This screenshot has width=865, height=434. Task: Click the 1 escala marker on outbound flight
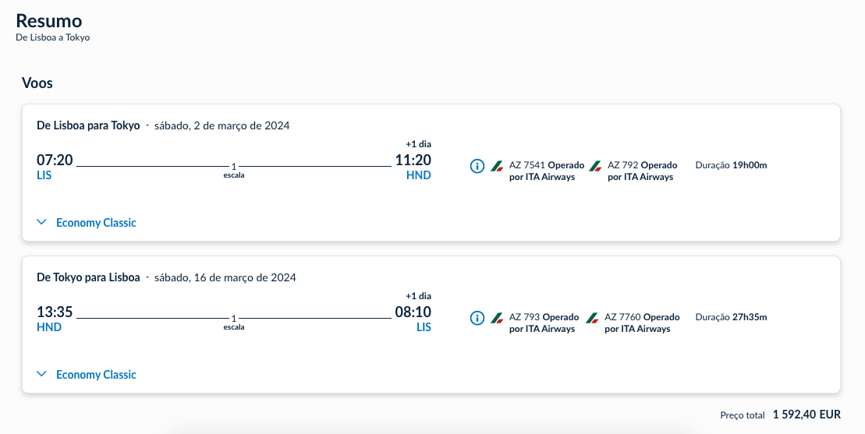coord(234,170)
